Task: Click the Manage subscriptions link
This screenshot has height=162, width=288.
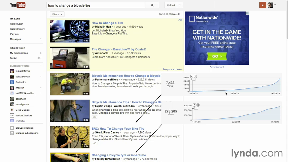Action: [27, 133]
